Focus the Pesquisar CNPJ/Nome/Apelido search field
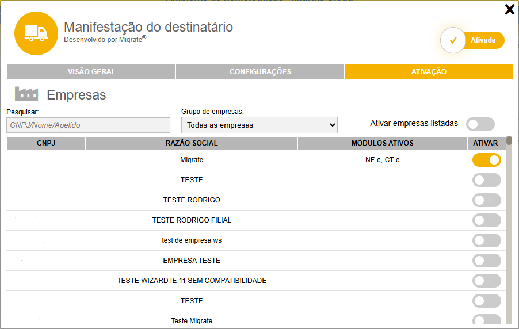This screenshot has height=329, width=519. click(x=89, y=125)
